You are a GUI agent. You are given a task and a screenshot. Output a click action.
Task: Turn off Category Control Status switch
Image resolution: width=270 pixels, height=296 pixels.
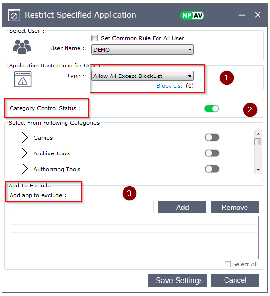pyautogui.click(x=212, y=109)
